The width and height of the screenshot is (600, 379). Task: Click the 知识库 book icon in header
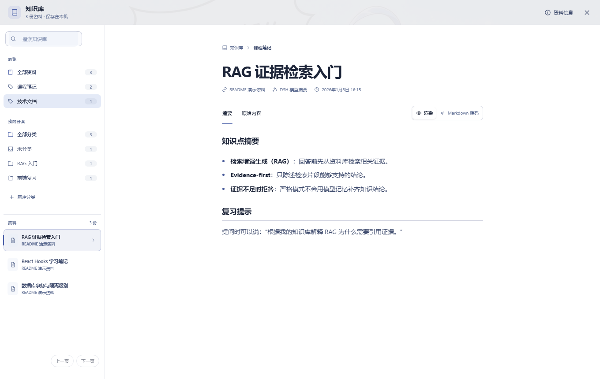coord(15,12)
